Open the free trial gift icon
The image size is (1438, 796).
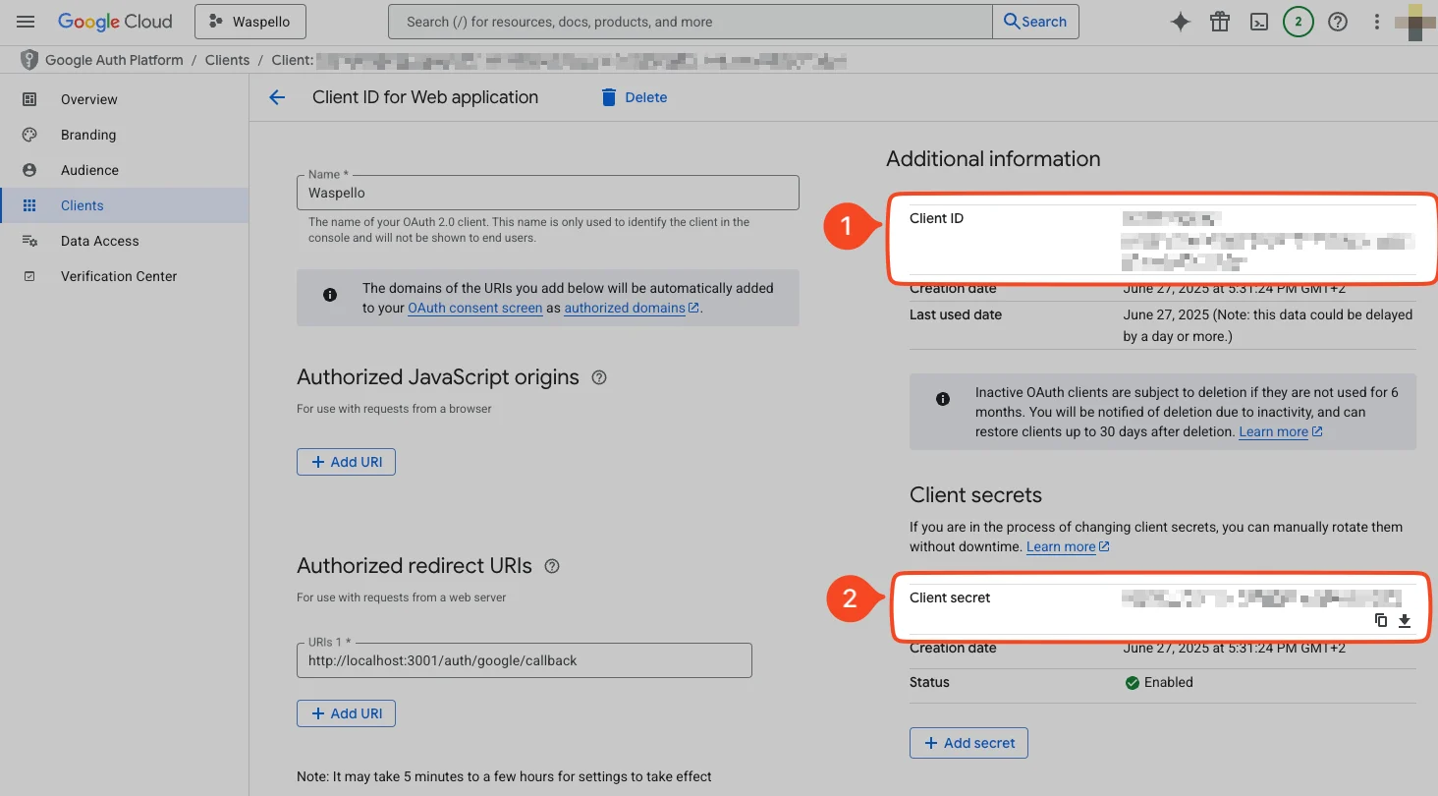click(1220, 22)
